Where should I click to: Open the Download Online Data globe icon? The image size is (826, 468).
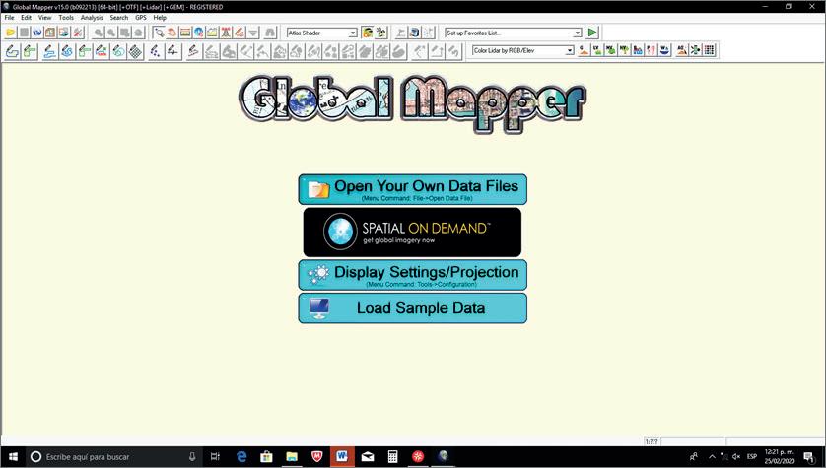coord(36,33)
